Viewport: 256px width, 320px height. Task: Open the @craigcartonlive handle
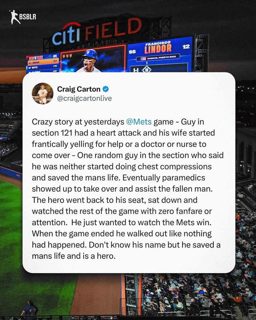click(x=84, y=98)
